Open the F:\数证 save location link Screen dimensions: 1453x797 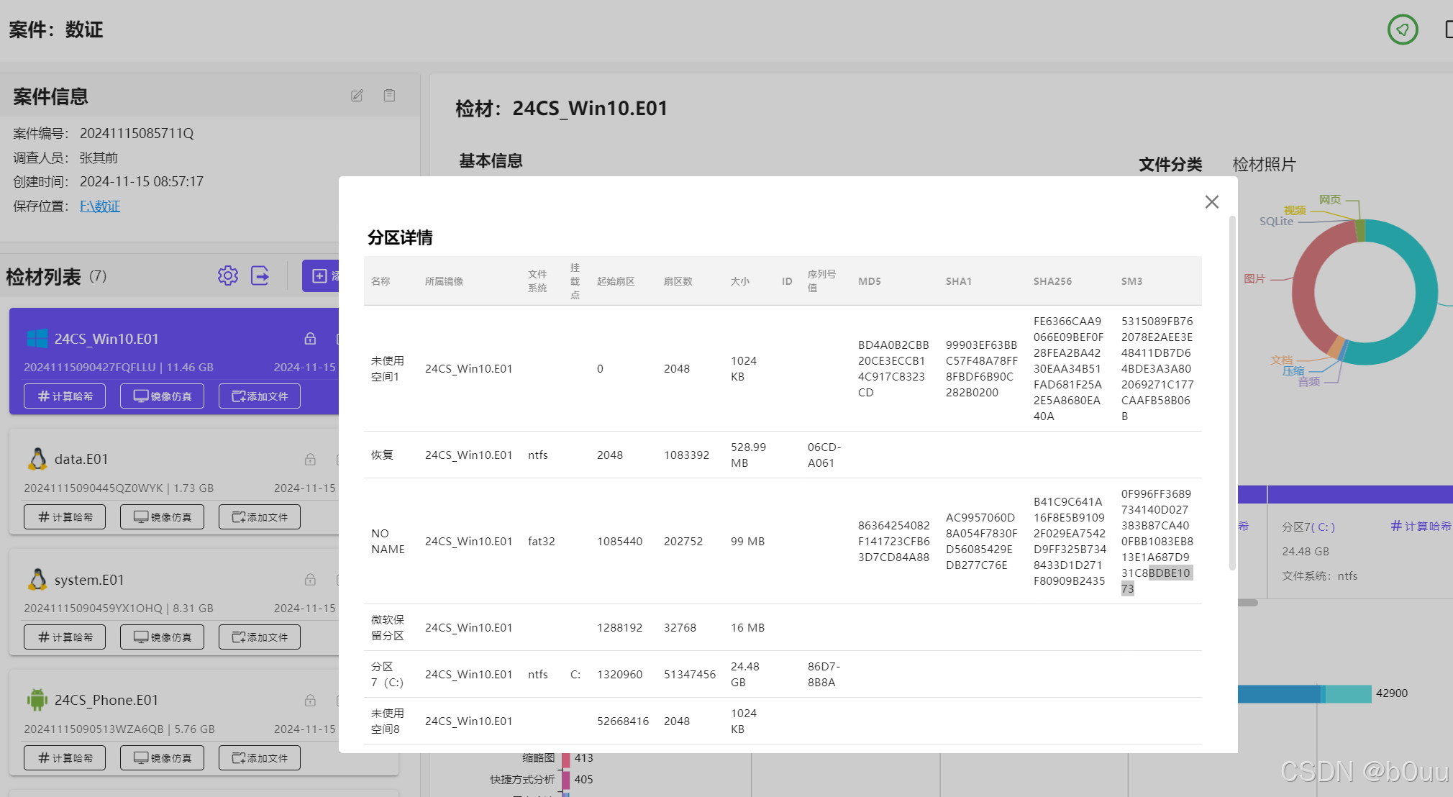tap(100, 206)
